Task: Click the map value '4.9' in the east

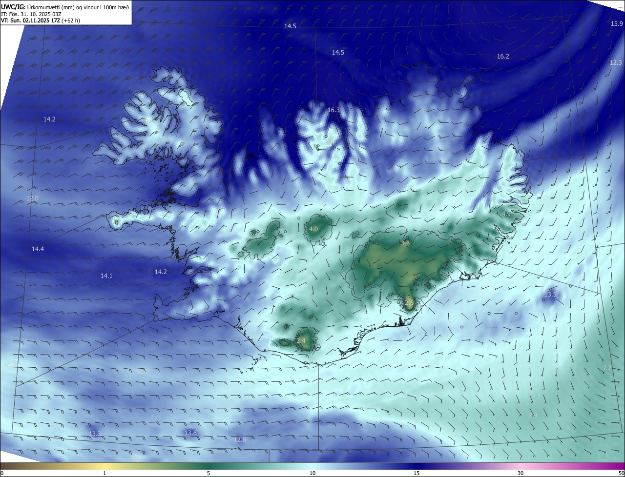Action: (x=506, y=214)
